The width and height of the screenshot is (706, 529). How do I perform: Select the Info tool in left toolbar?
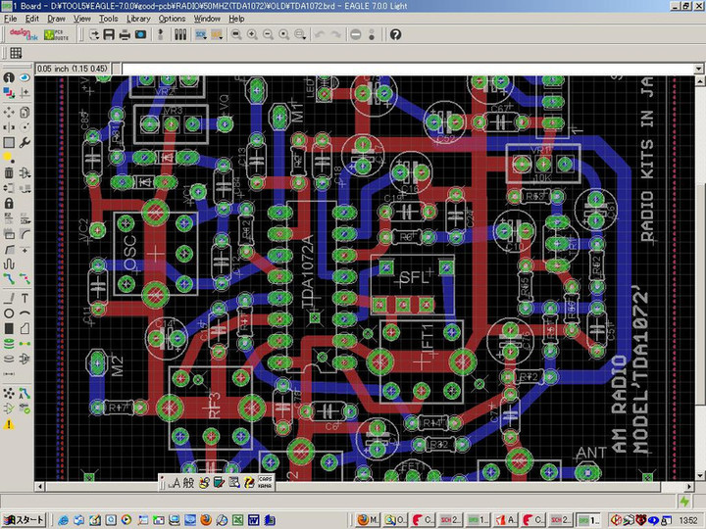click(9, 77)
